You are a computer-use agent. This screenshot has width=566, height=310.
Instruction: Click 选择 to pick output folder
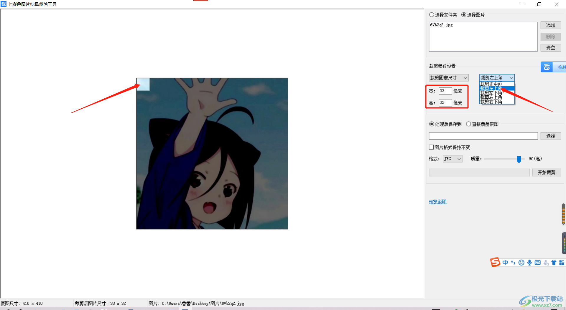click(x=551, y=136)
